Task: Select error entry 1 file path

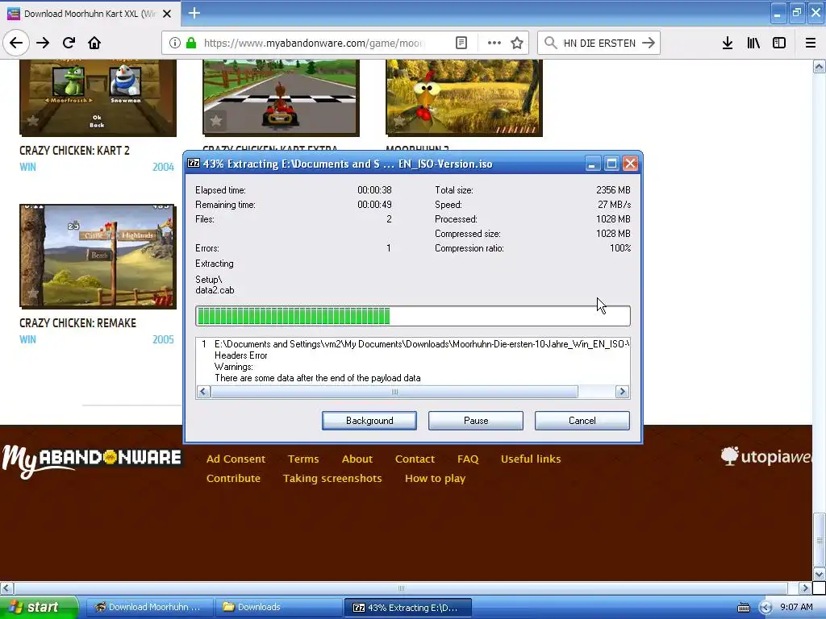Action: point(421,344)
